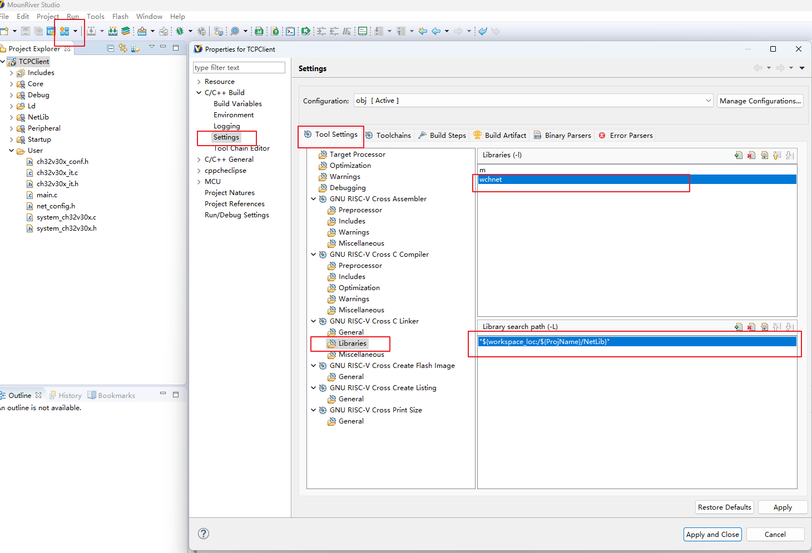Open project properties icon in main toolbar
812x553 pixels.
pyautogui.click(x=65, y=31)
